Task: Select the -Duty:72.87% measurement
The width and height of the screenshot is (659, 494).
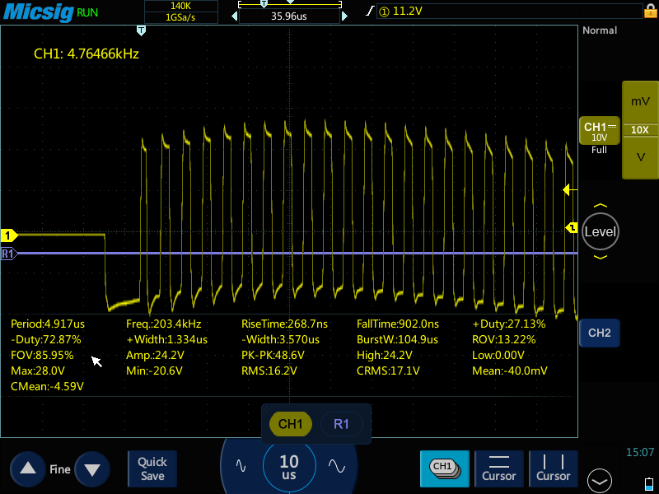Action: 46,339
